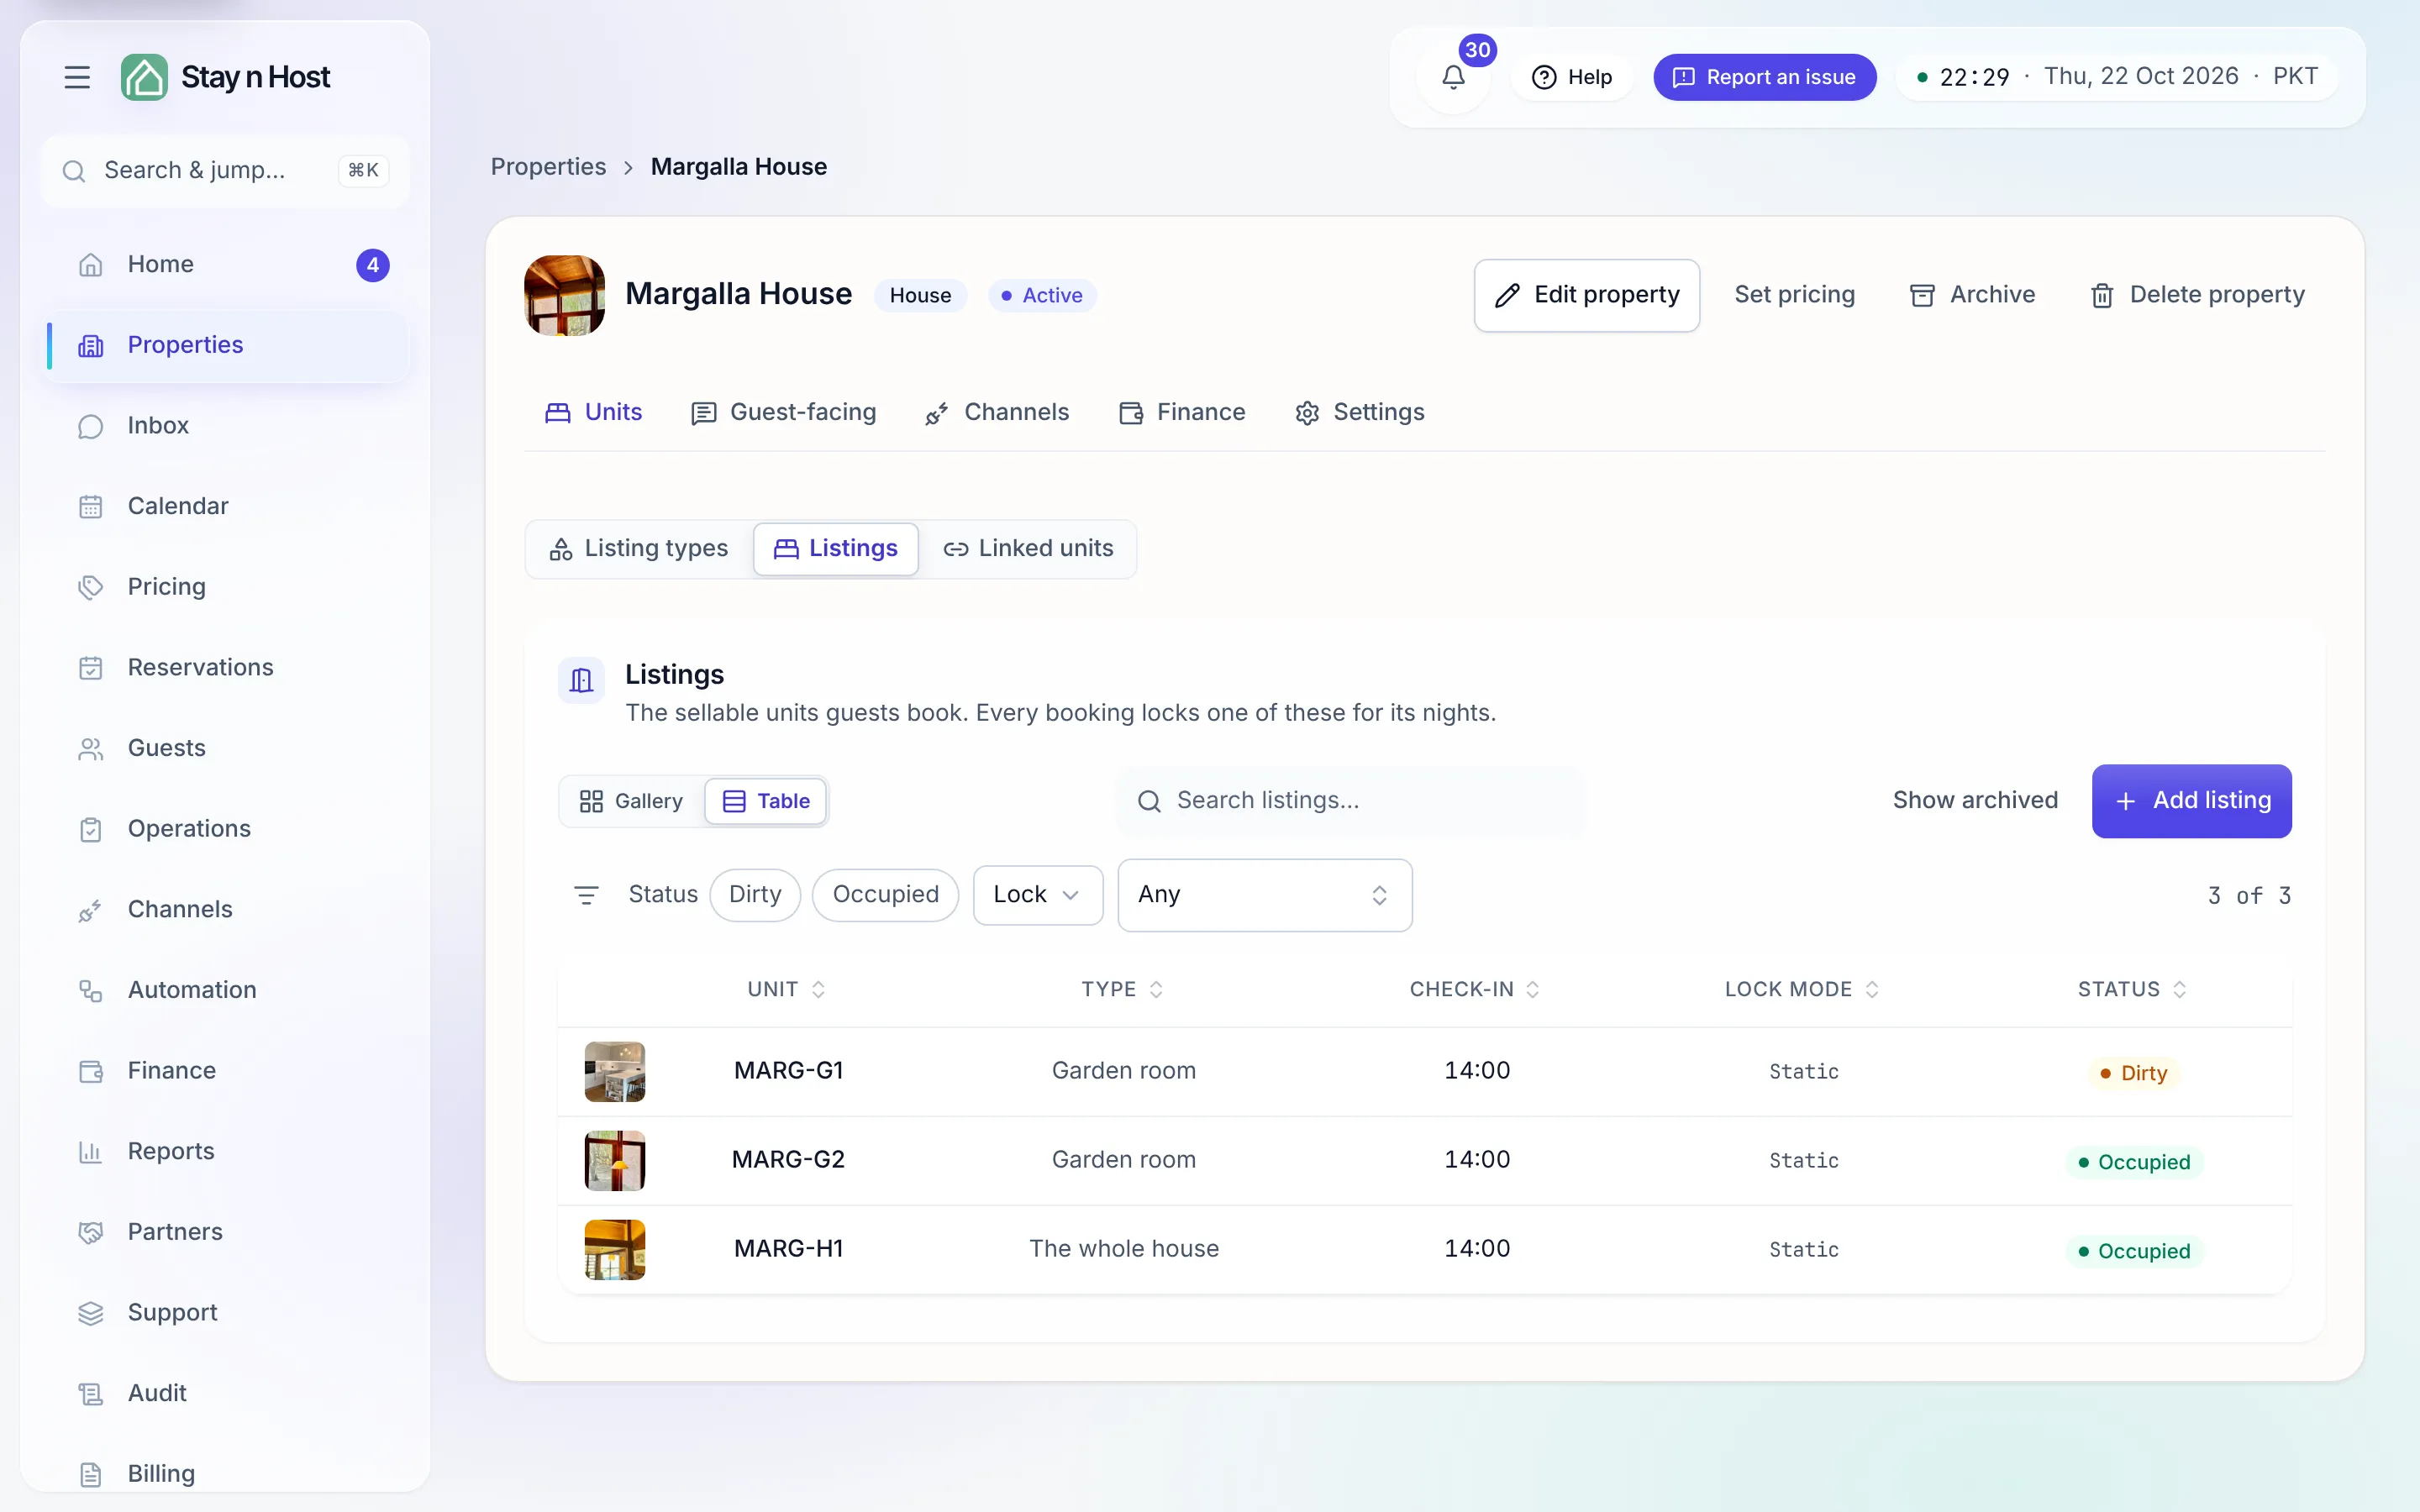This screenshot has height=1512, width=2420.
Task: Go to Calendar in sidebar
Action: point(226,506)
